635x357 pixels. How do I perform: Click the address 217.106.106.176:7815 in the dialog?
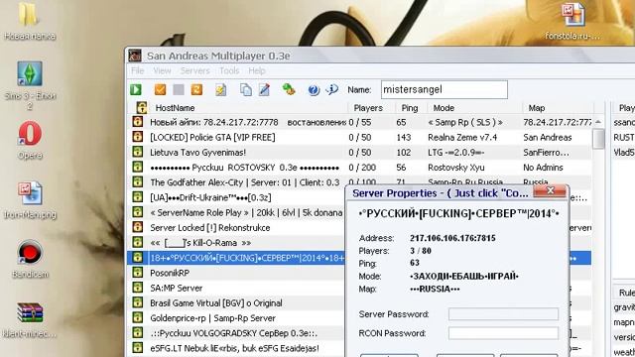452,238
